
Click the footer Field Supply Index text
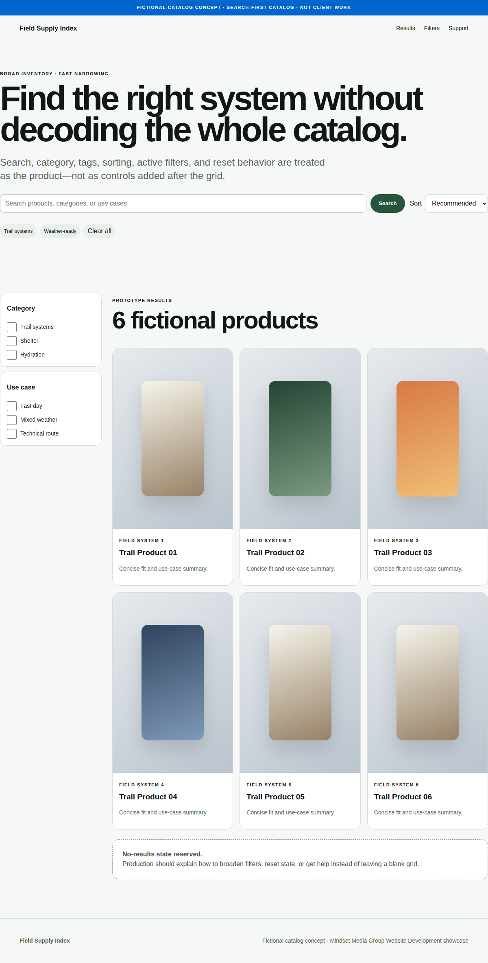(45, 941)
